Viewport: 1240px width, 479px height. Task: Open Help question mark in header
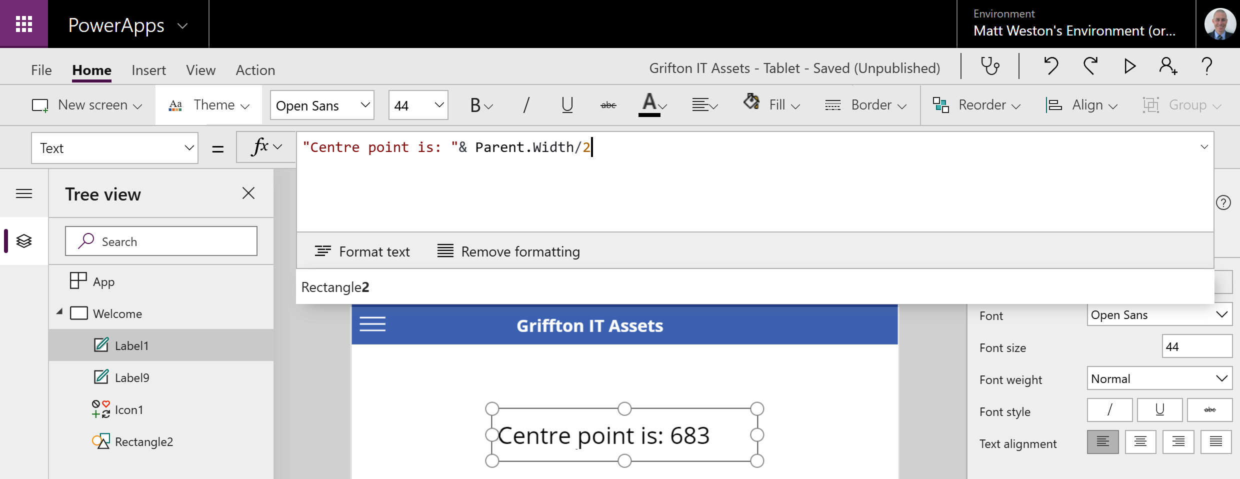(x=1207, y=66)
